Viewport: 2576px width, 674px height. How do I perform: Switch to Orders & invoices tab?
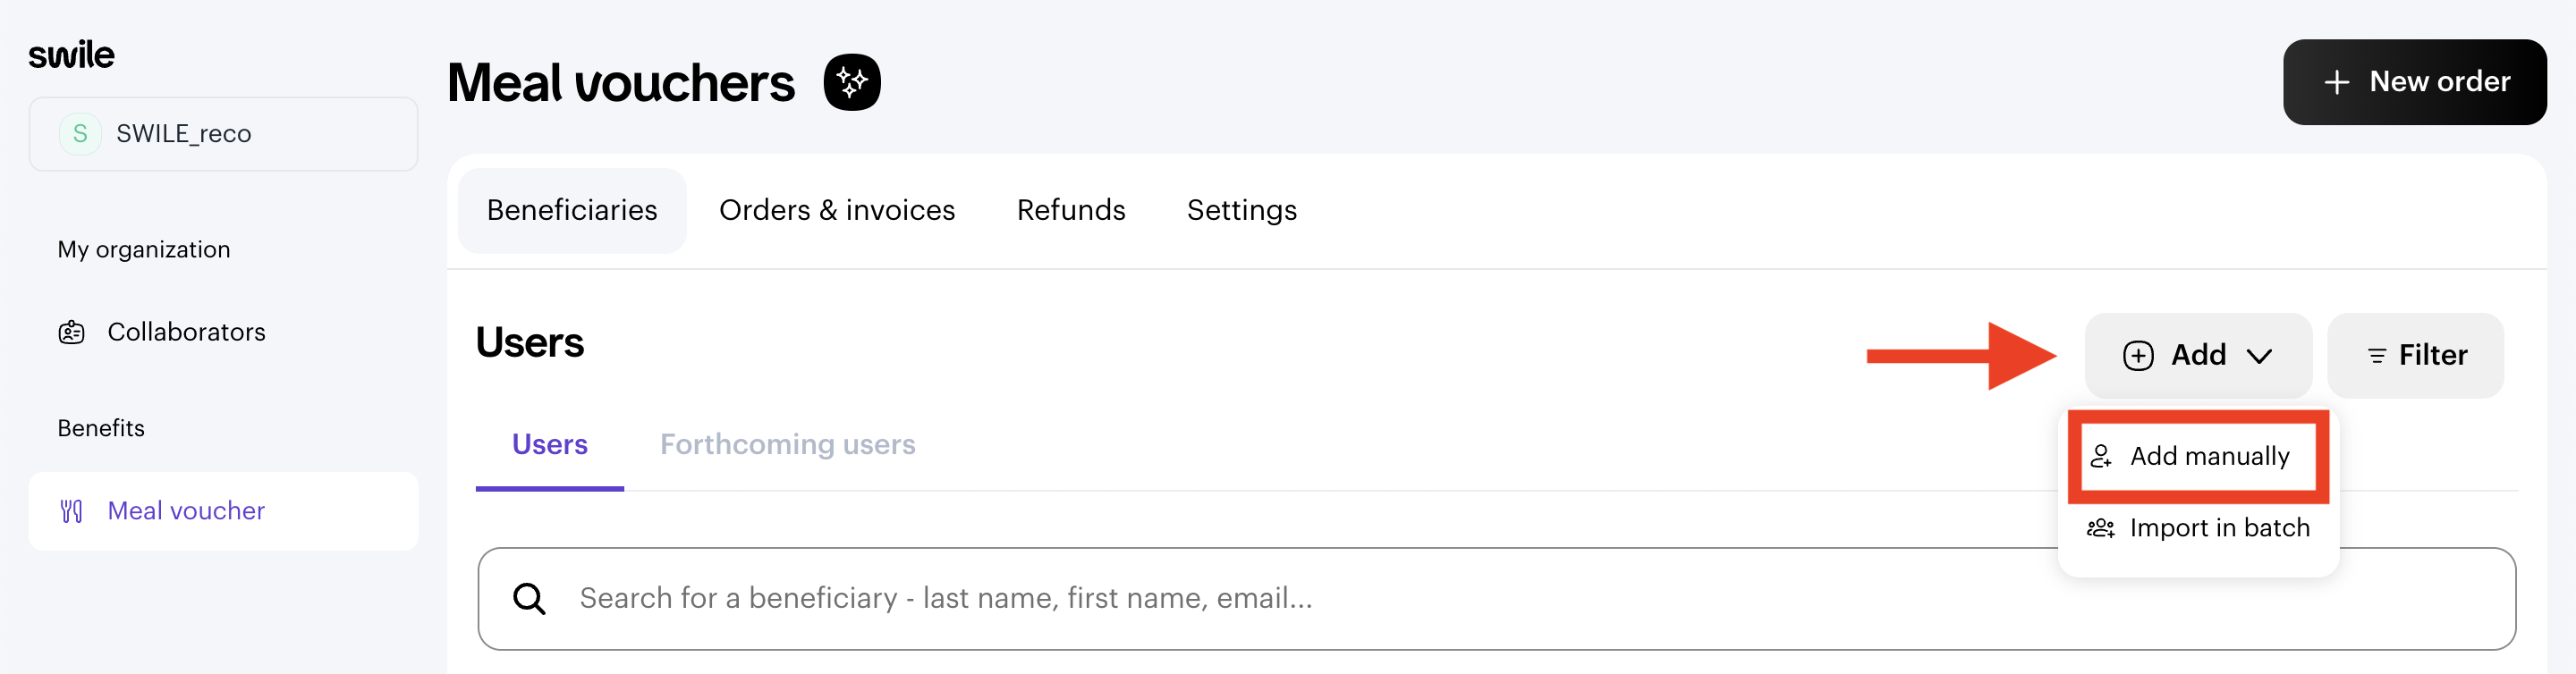(x=837, y=210)
